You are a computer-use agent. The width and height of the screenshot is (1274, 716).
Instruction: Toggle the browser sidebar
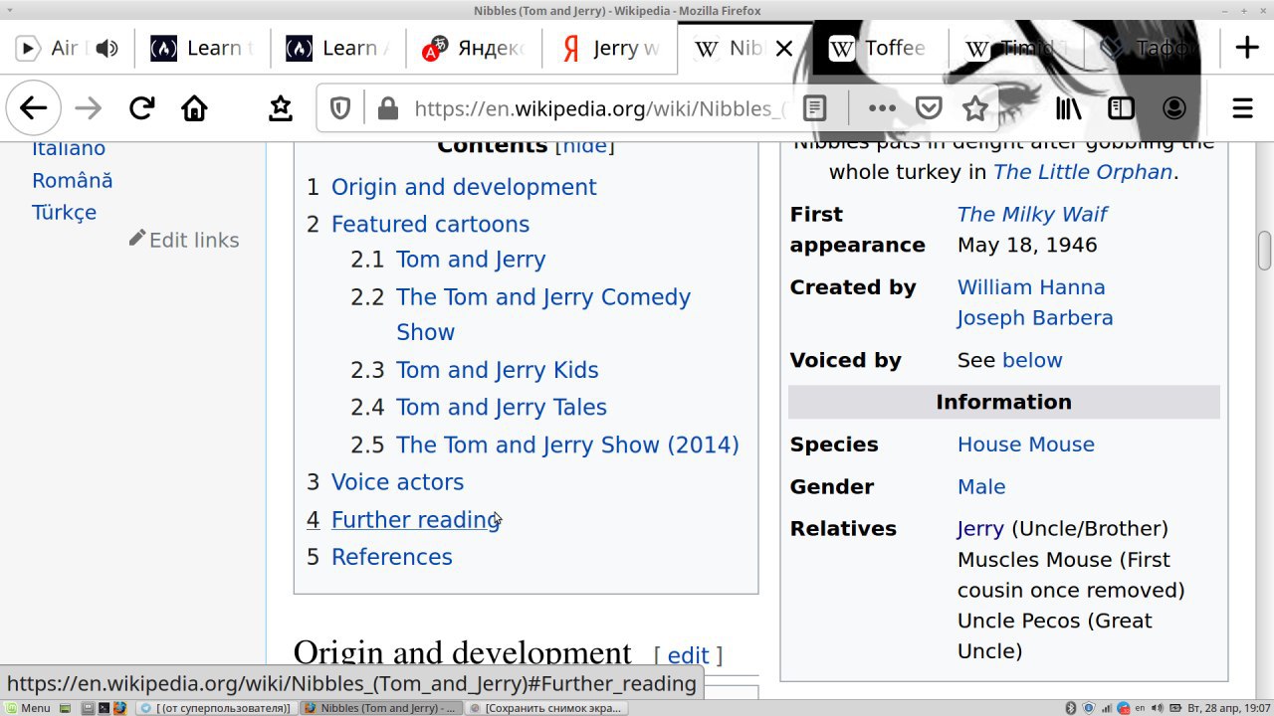tap(1121, 107)
